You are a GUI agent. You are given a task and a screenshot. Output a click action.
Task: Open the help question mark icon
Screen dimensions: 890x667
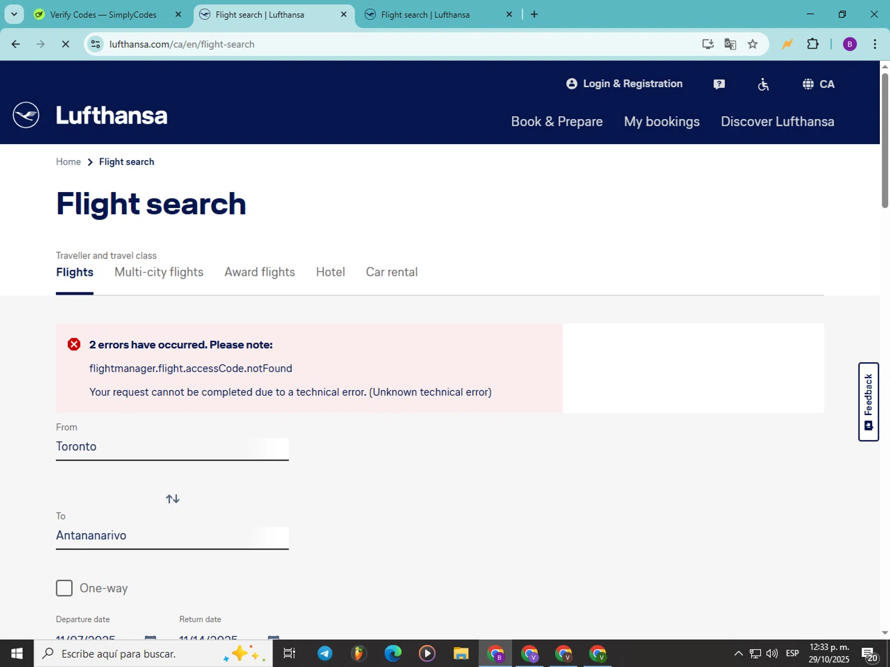pos(719,84)
